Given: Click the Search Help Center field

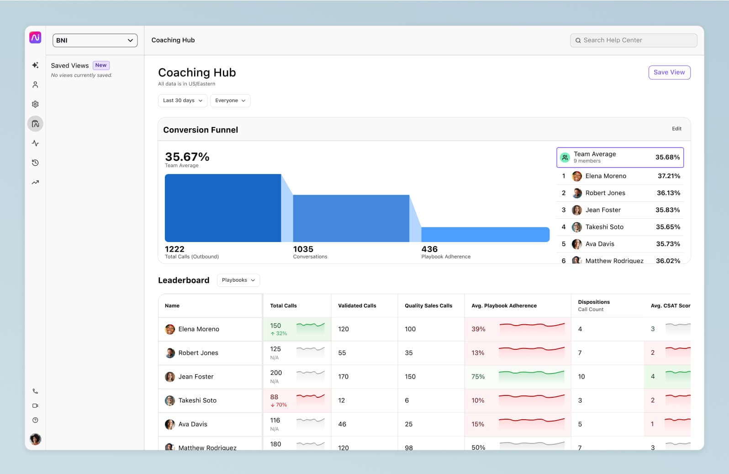Looking at the screenshot, I should click(634, 40).
